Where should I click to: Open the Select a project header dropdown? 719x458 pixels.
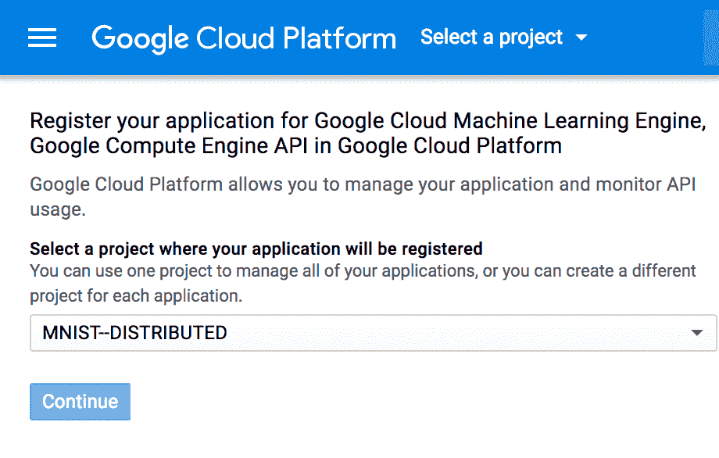coord(504,38)
